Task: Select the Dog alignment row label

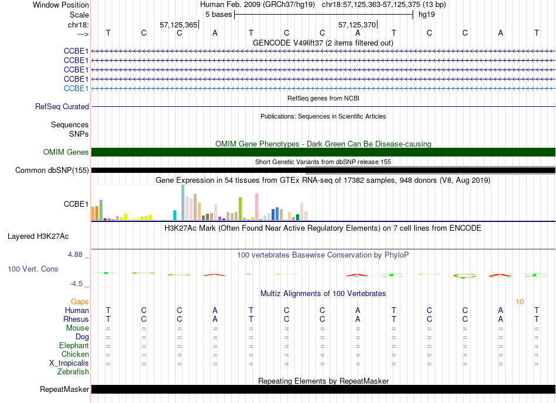Action: click(x=82, y=337)
